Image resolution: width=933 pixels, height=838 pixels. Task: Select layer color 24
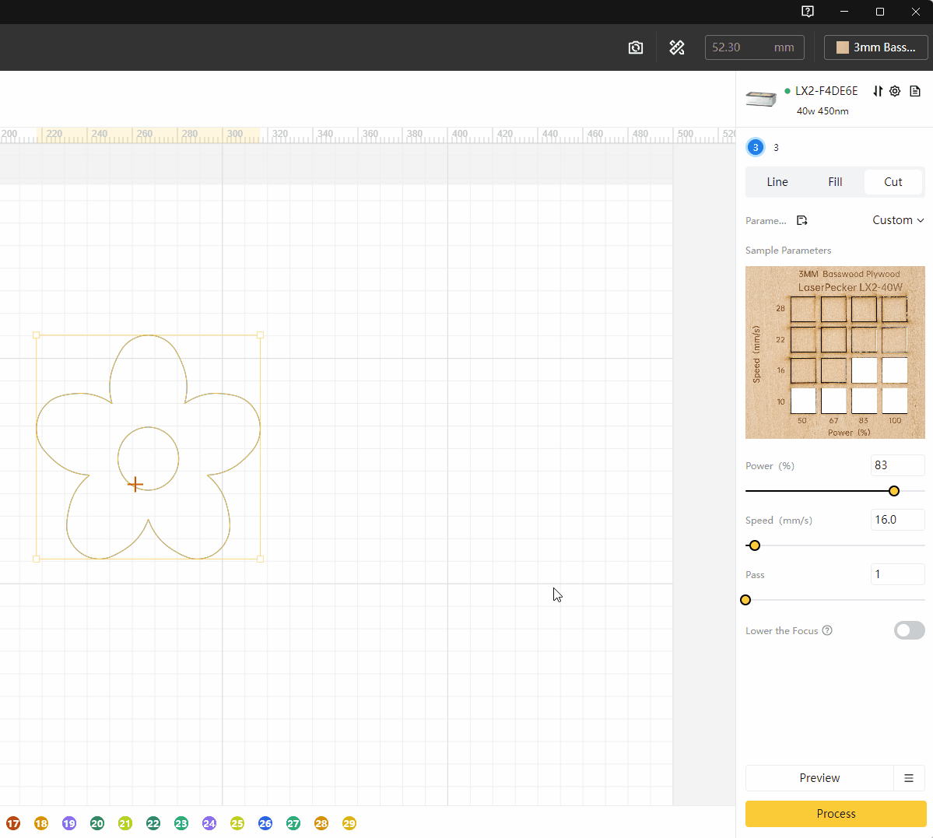pyautogui.click(x=209, y=823)
